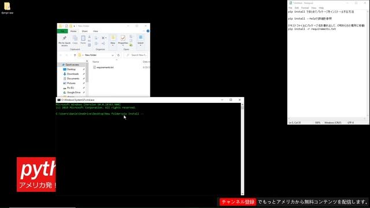Click the red チャンネル登録 subscribe button
The height and width of the screenshot is (208, 370).
(238, 202)
